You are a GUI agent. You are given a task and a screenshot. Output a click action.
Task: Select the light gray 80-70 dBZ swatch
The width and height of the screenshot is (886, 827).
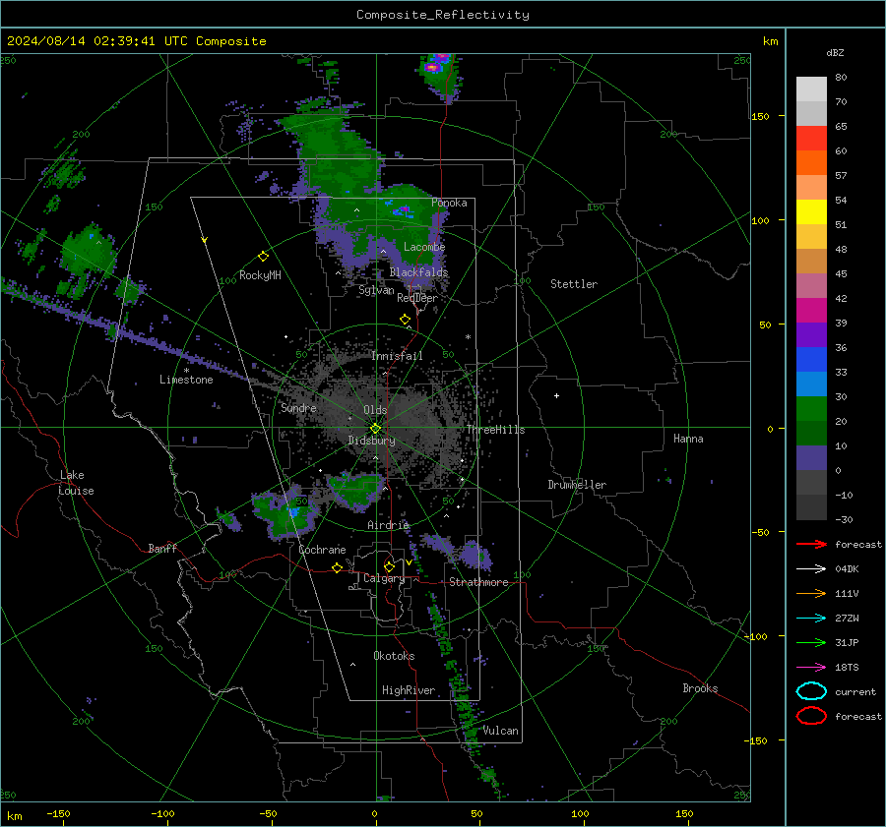[x=811, y=89]
